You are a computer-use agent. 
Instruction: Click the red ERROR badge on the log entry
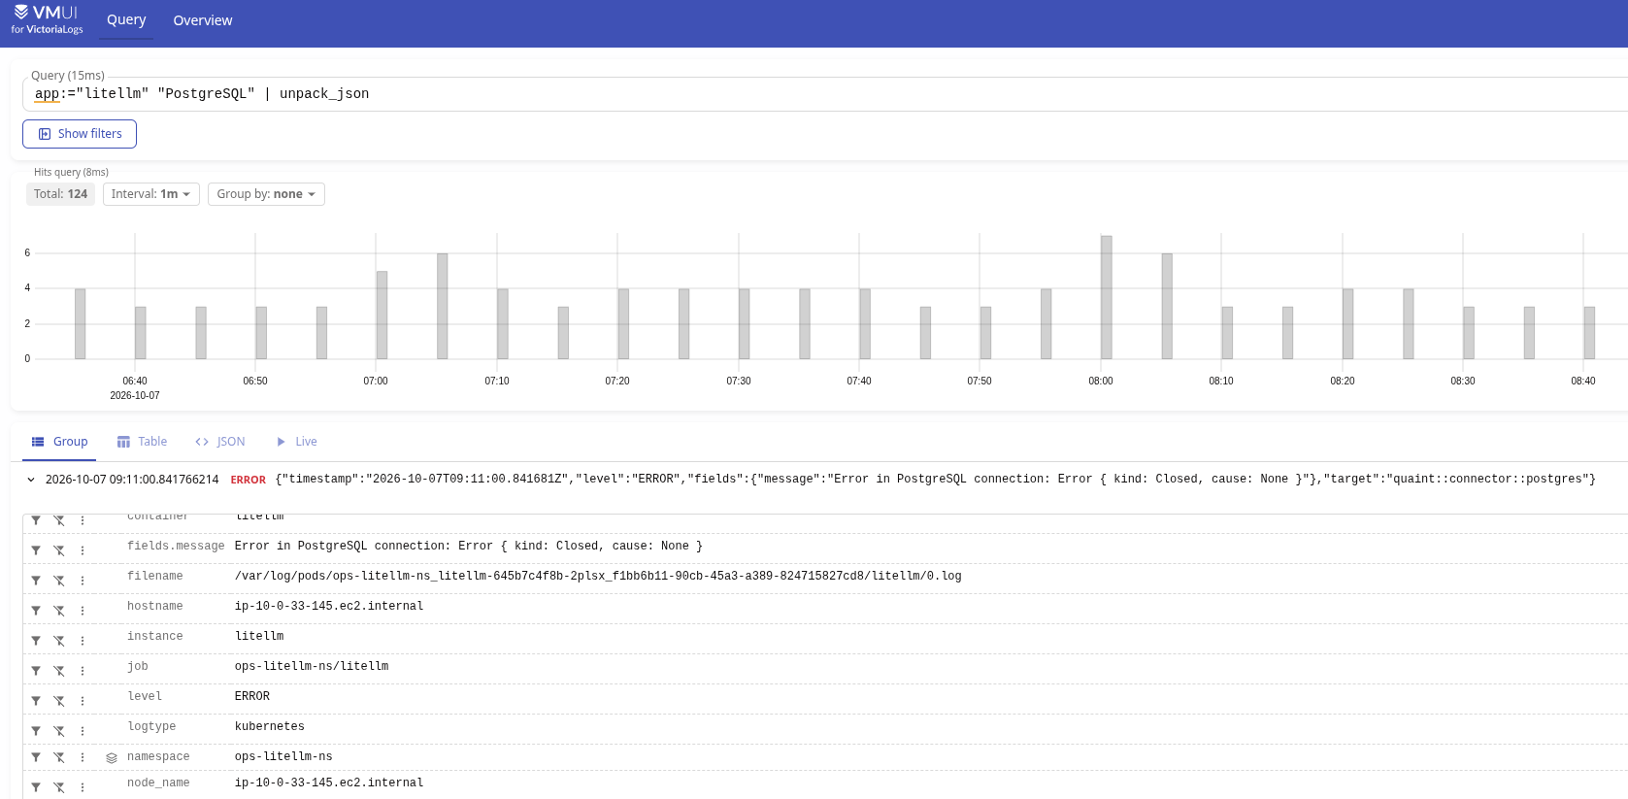[249, 480]
